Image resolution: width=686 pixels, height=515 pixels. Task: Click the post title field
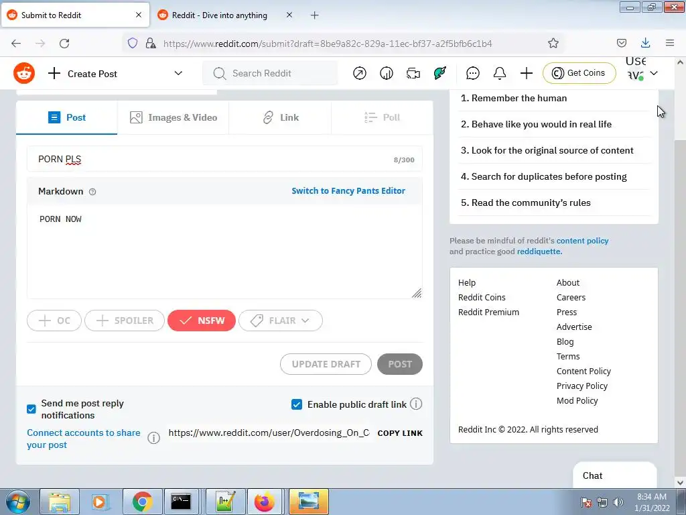click(224, 159)
